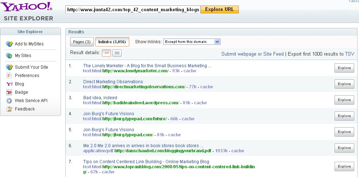
Task: Open the Bad idea, indeed title
Action: (100, 98)
